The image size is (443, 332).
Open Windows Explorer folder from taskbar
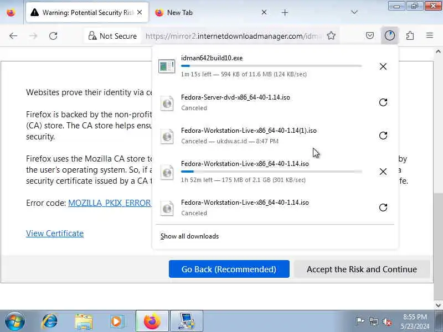[x=84, y=321]
